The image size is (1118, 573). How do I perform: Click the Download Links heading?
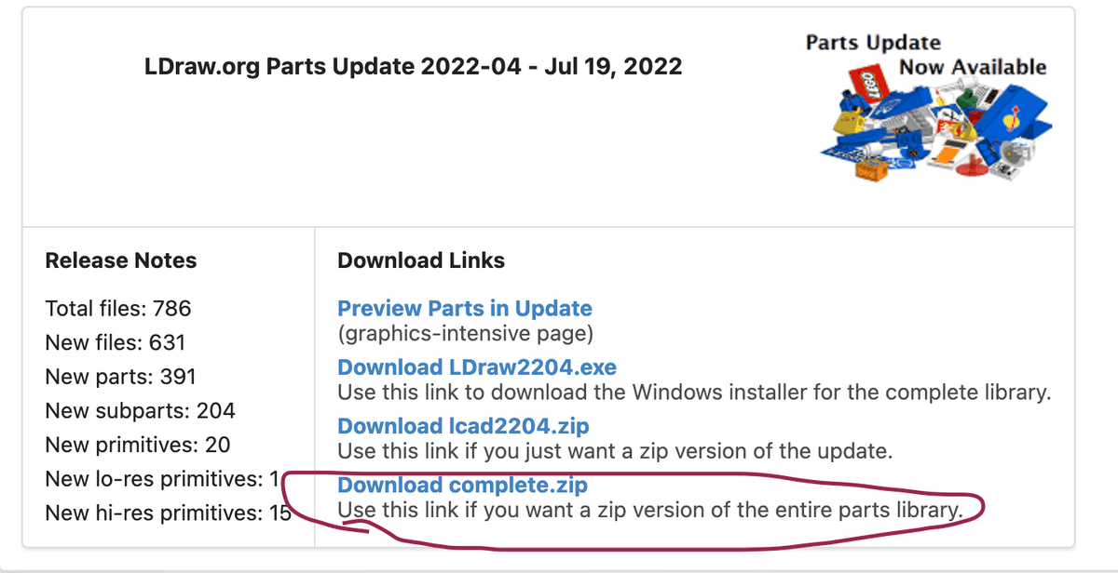tap(421, 260)
